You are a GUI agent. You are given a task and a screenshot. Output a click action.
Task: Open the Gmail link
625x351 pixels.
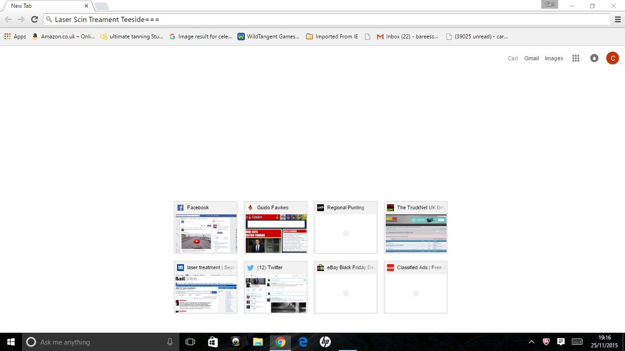point(531,58)
